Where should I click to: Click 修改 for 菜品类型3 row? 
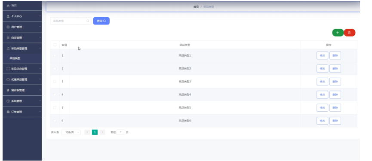[322, 82]
